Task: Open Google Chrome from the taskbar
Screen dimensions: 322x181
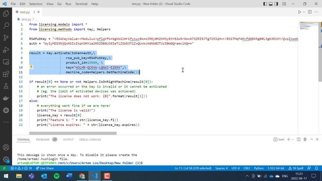Action: [82, 176]
